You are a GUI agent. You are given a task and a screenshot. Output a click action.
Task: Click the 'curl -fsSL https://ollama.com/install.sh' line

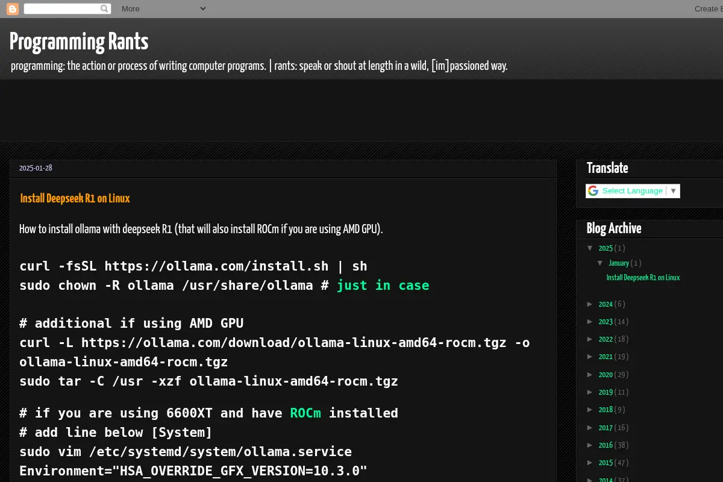[x=193, y=266]
